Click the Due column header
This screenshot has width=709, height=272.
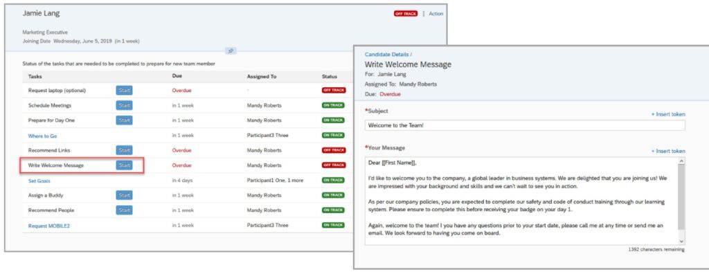point(177,76)
